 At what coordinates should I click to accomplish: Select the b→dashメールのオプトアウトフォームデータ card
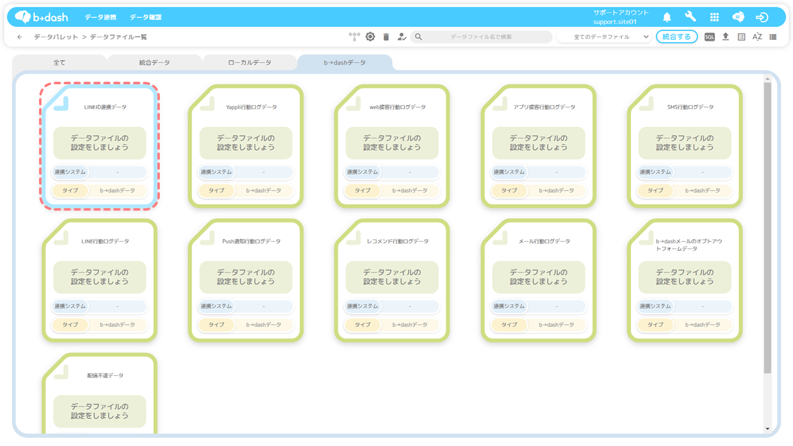point(685,280)
